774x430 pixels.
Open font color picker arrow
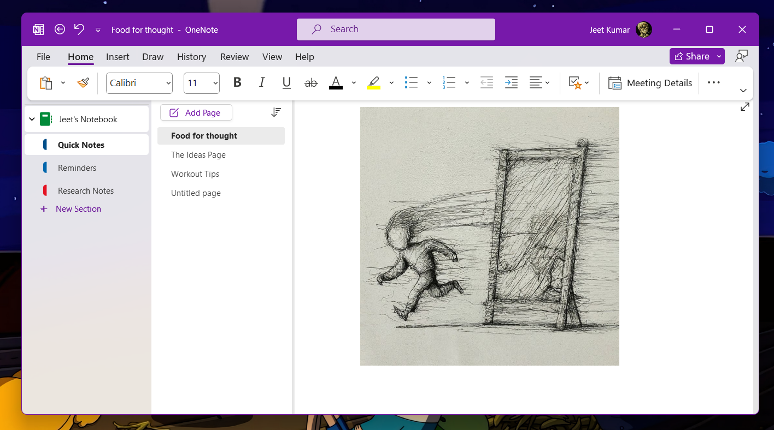pyautogui.click(x=354, y=83)
